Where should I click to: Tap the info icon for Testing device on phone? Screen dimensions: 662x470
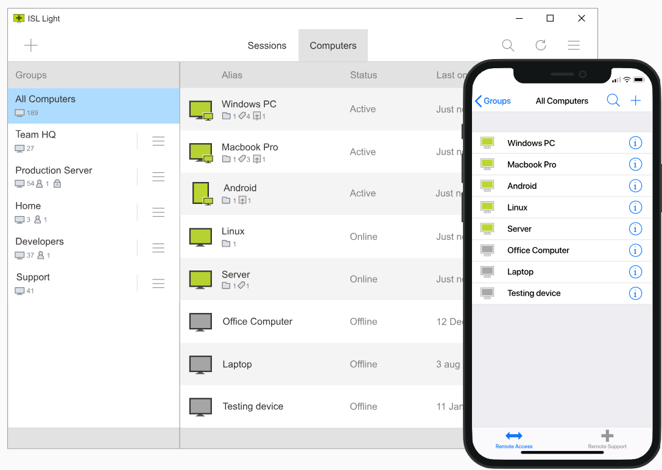coord(635,293)
